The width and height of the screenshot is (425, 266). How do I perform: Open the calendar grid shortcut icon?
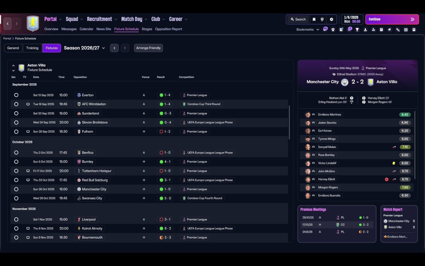(406, 30)
